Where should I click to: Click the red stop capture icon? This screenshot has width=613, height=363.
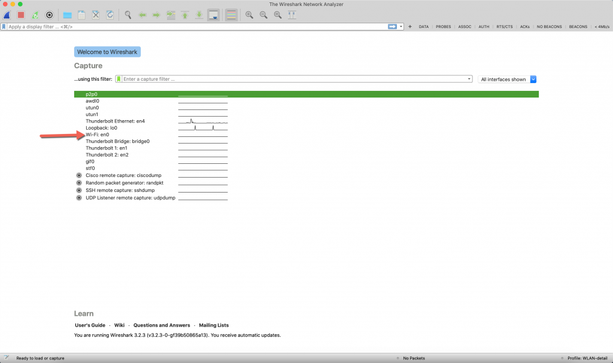[x=21, y=15]
